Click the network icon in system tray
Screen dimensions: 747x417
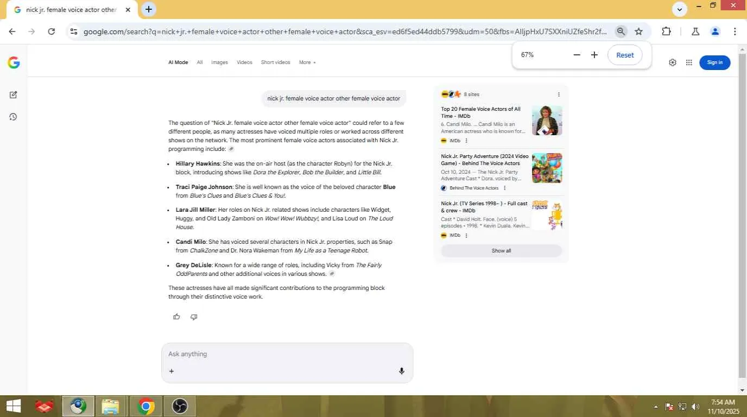pyautogui.click(x=682, y=406)
